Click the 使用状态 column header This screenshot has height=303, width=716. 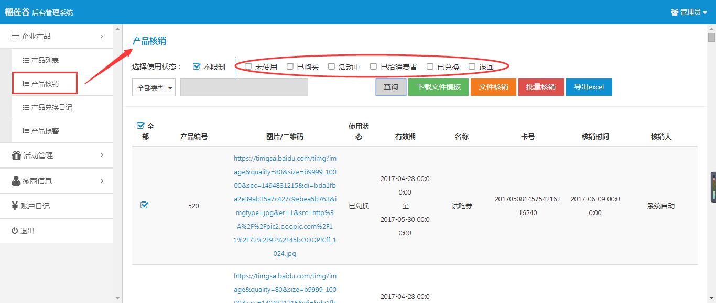(x=359, y=131)
